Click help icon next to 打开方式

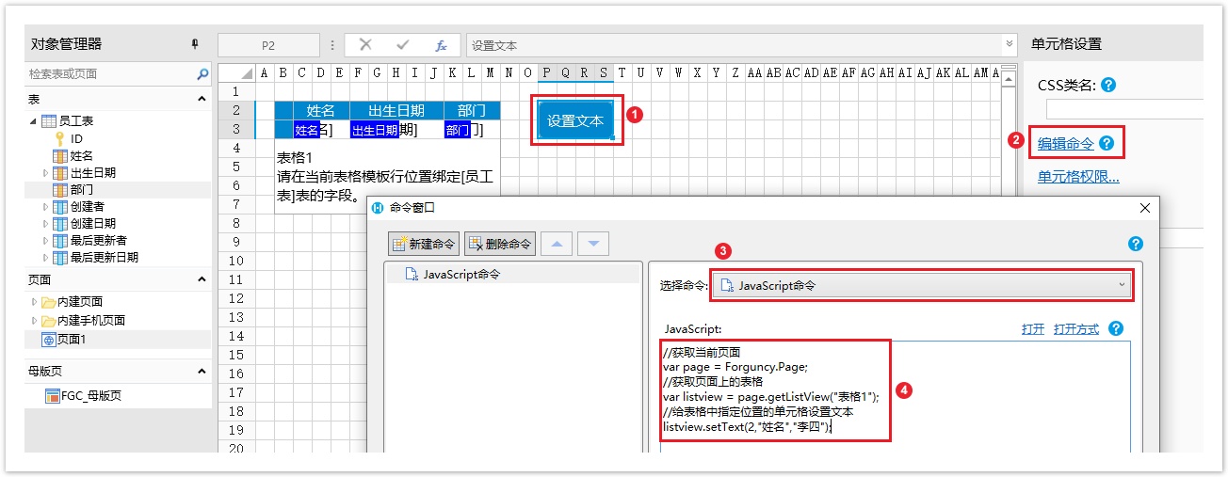click(x=1116, y=328)
